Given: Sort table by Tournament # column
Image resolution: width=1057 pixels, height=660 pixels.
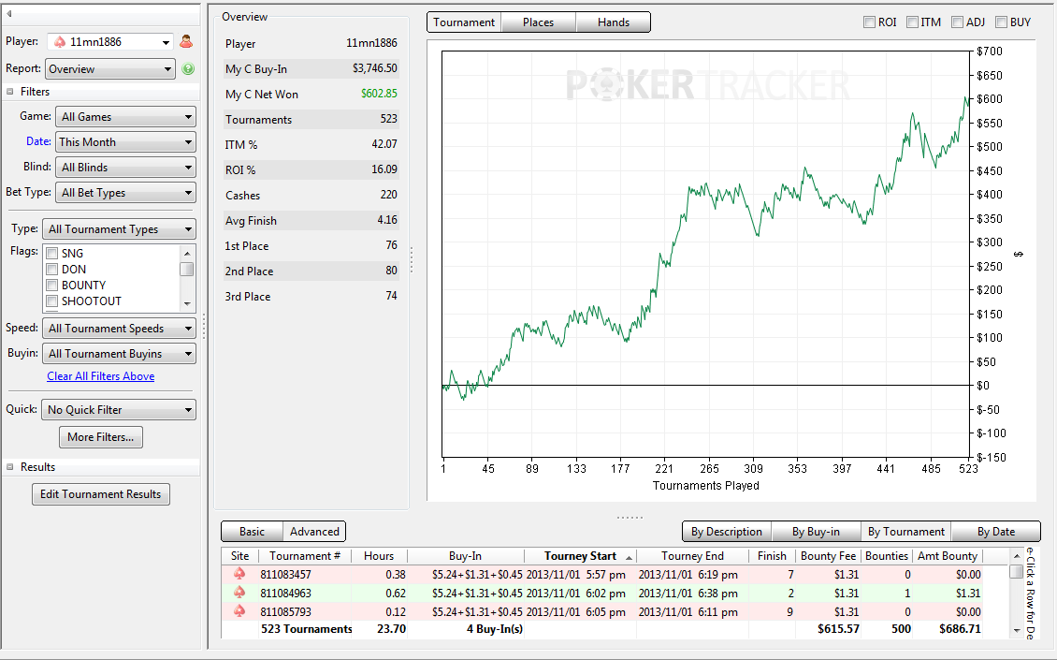Looking at the screenshot, I should pyautogui.click(x=305, y=556).
